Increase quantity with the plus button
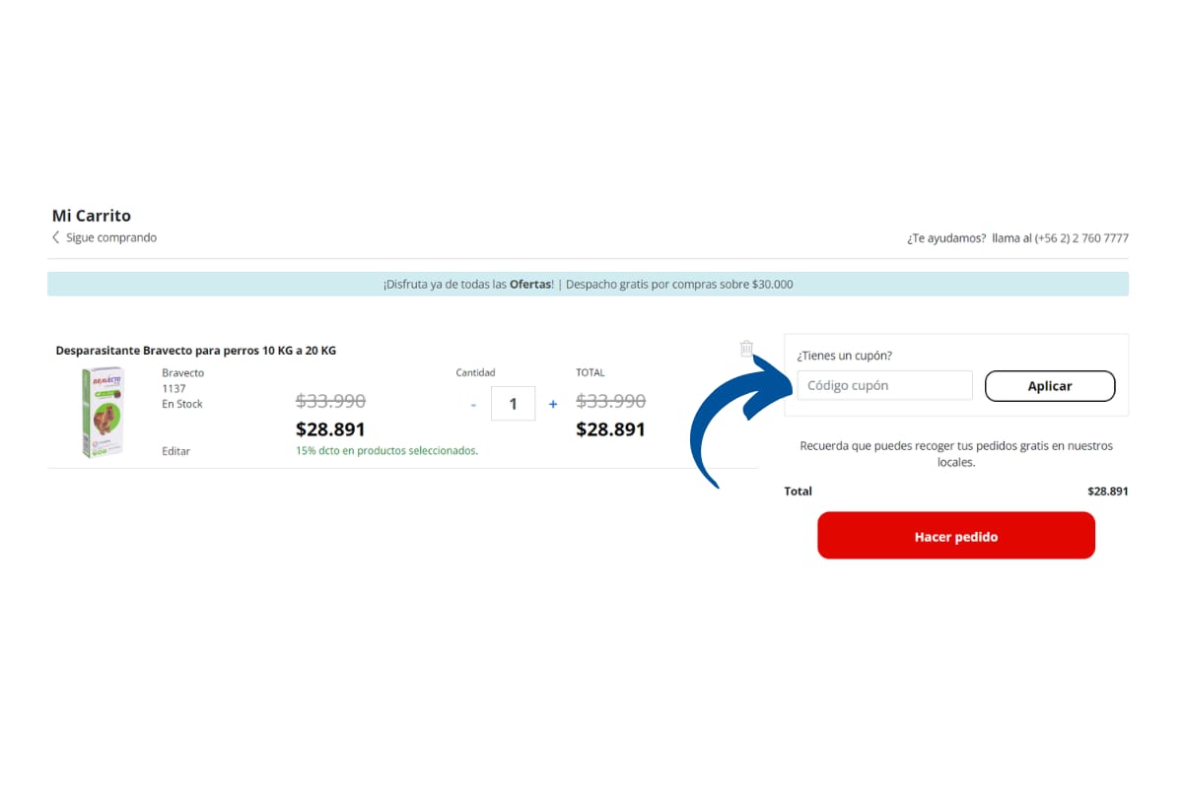 (552, 404)
